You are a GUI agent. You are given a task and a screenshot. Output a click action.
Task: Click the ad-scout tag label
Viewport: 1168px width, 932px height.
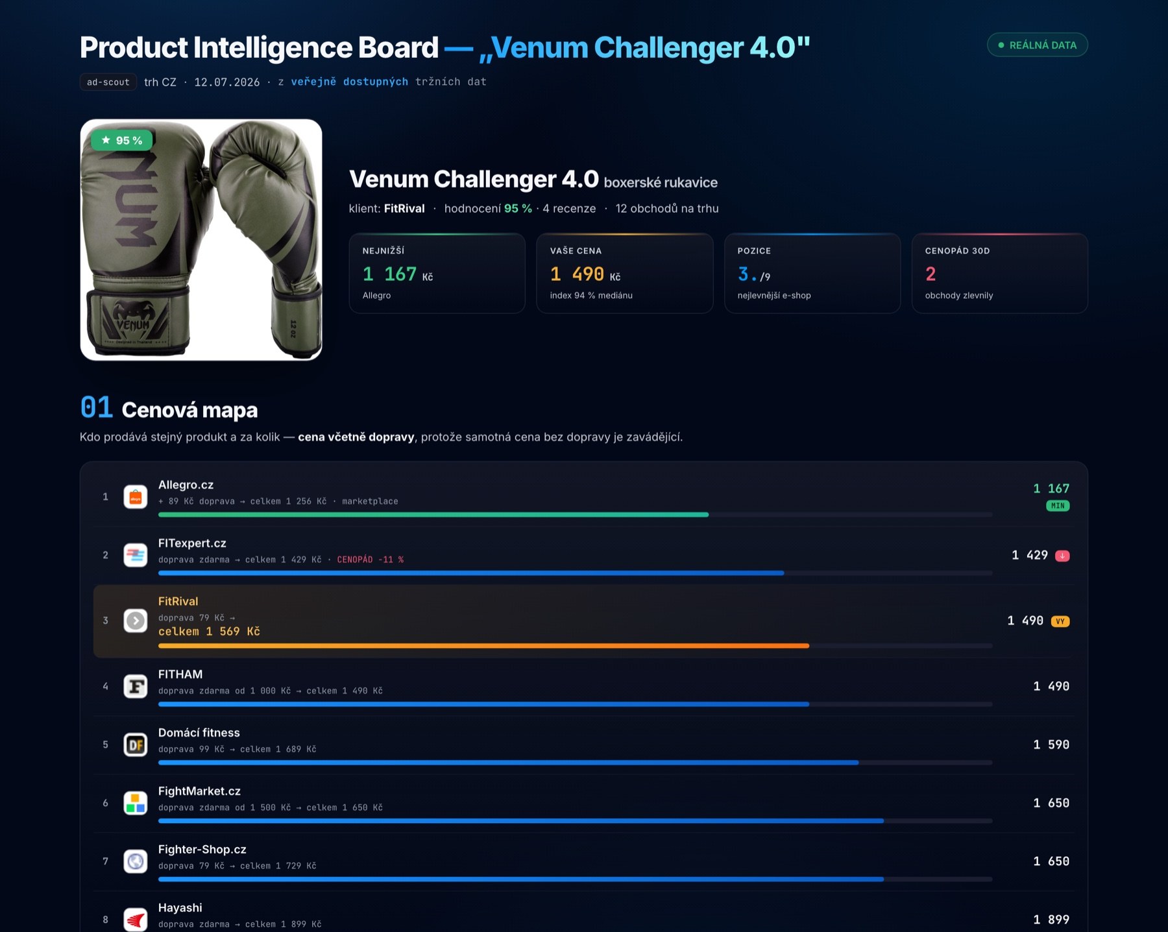click(108, 82)
